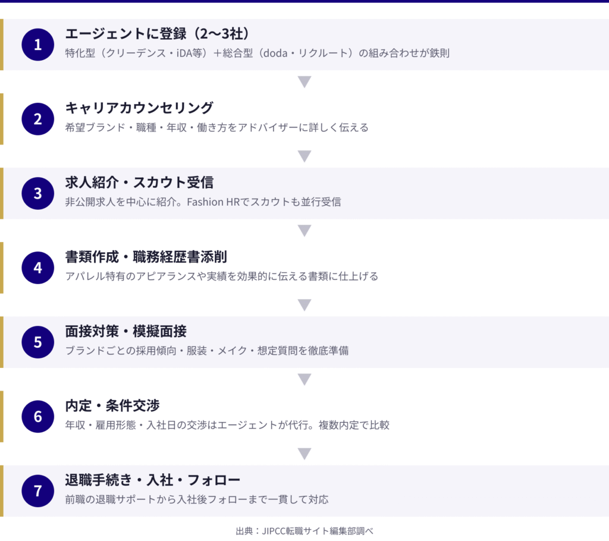Click the source text 出典：JIPCC転職サイト編集部調べ
The image size is (609, 541).
(304, 531)
